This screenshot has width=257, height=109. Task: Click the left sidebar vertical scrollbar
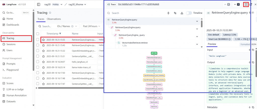(x=34, y=41)
